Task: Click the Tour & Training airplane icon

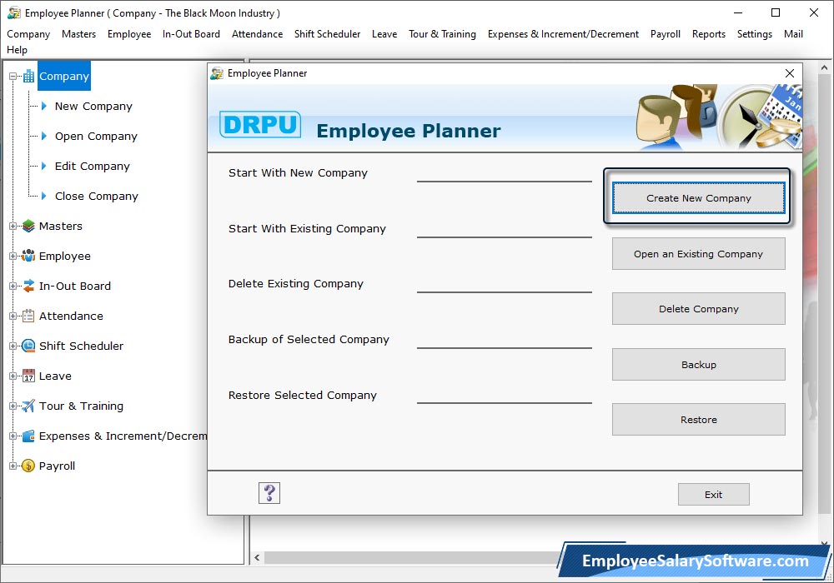Action: coord(28,406)
